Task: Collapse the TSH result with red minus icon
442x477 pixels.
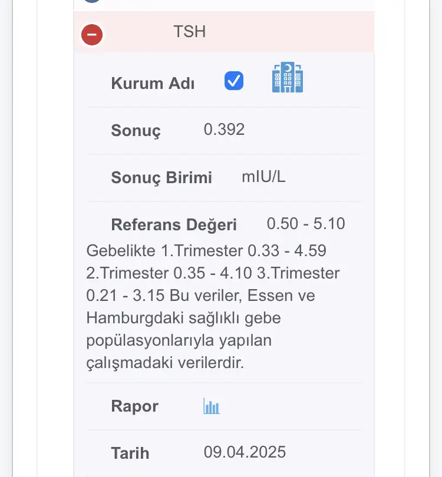Action: point(91,35)
